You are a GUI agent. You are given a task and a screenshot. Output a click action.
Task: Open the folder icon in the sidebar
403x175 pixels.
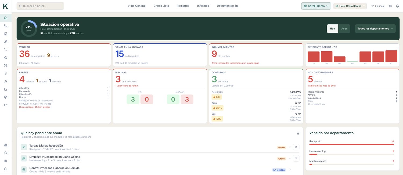[x=6, y=105]
